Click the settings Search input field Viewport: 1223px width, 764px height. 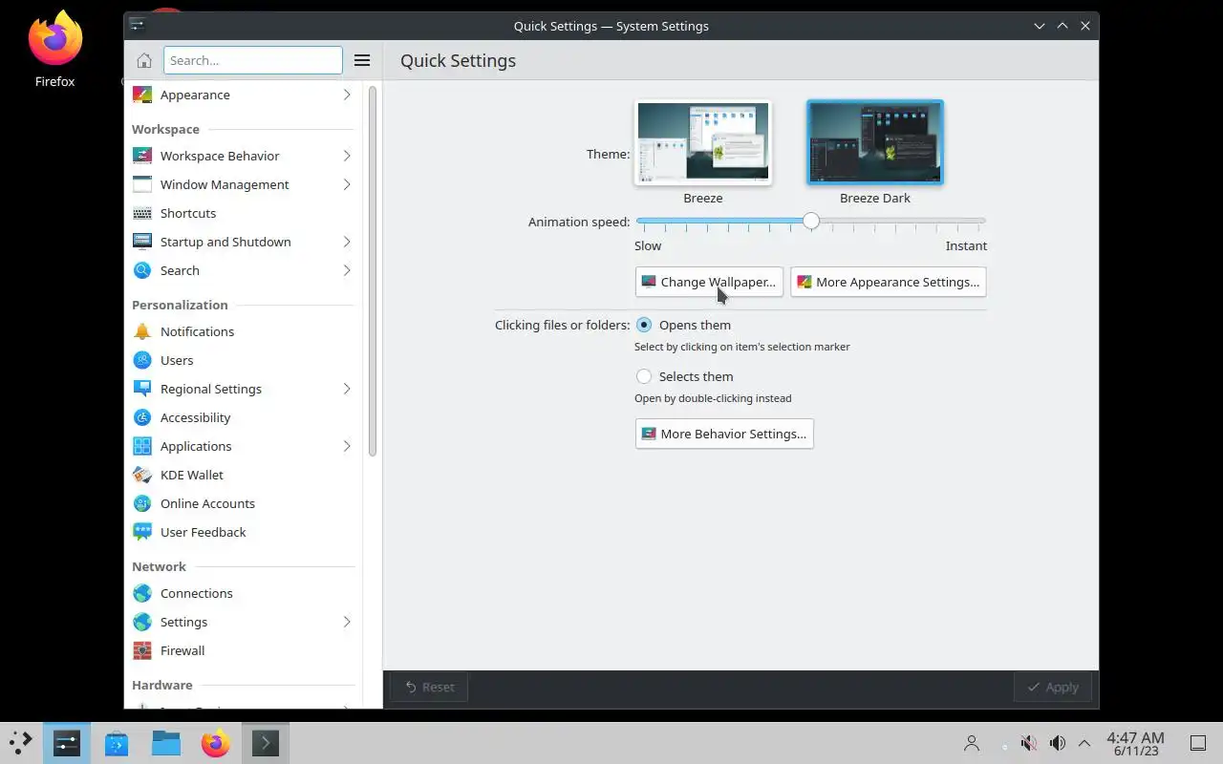pos(253,60)
